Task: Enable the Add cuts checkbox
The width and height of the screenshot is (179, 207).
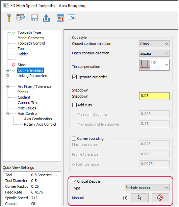Action: click(75, 105)
